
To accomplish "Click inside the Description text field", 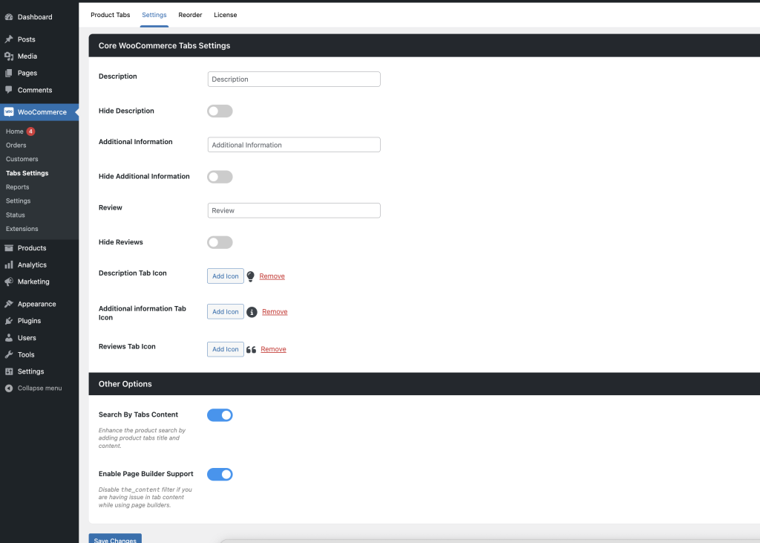I will click(x=294, y=79).
